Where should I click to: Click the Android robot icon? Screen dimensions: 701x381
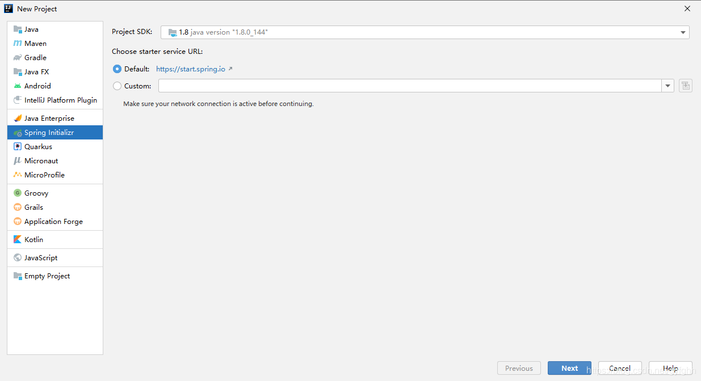18,86
